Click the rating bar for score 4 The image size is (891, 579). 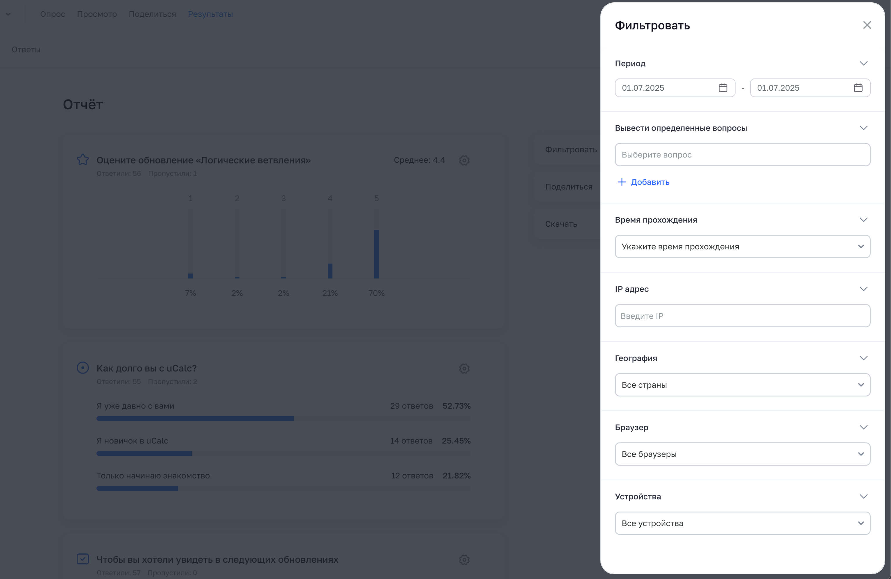[x=330, y=244]
